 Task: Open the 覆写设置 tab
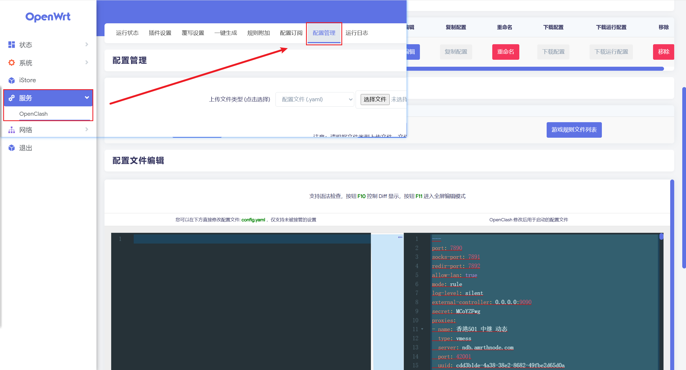click(x=193, y=33)
